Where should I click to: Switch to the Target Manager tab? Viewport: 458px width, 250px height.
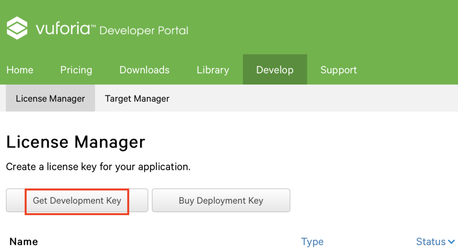click(x=137, y=98)
